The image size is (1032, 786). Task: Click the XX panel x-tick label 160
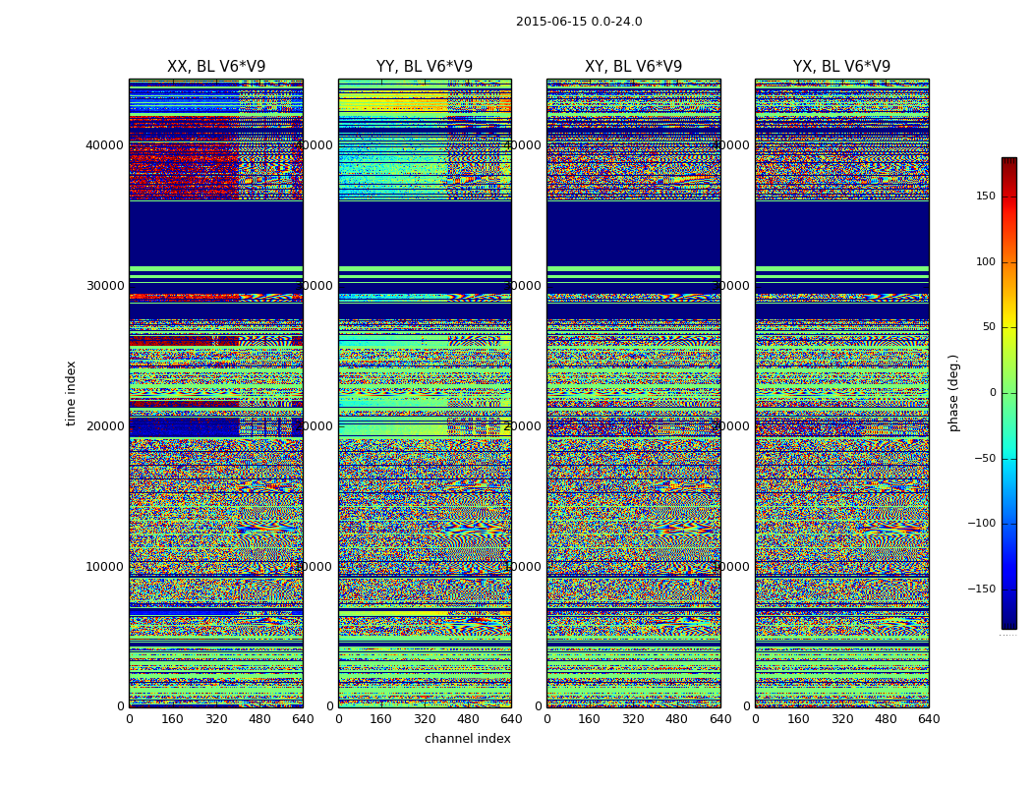[x=172, y=719]
